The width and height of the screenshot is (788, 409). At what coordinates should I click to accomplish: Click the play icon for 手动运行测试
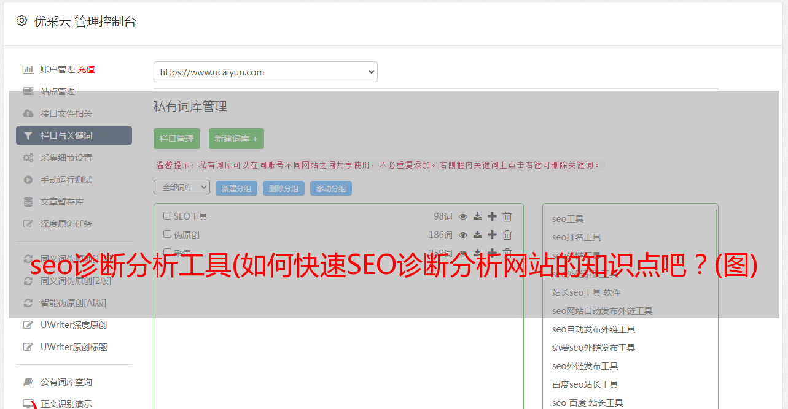pyautogui.click(x=28, y=180)
